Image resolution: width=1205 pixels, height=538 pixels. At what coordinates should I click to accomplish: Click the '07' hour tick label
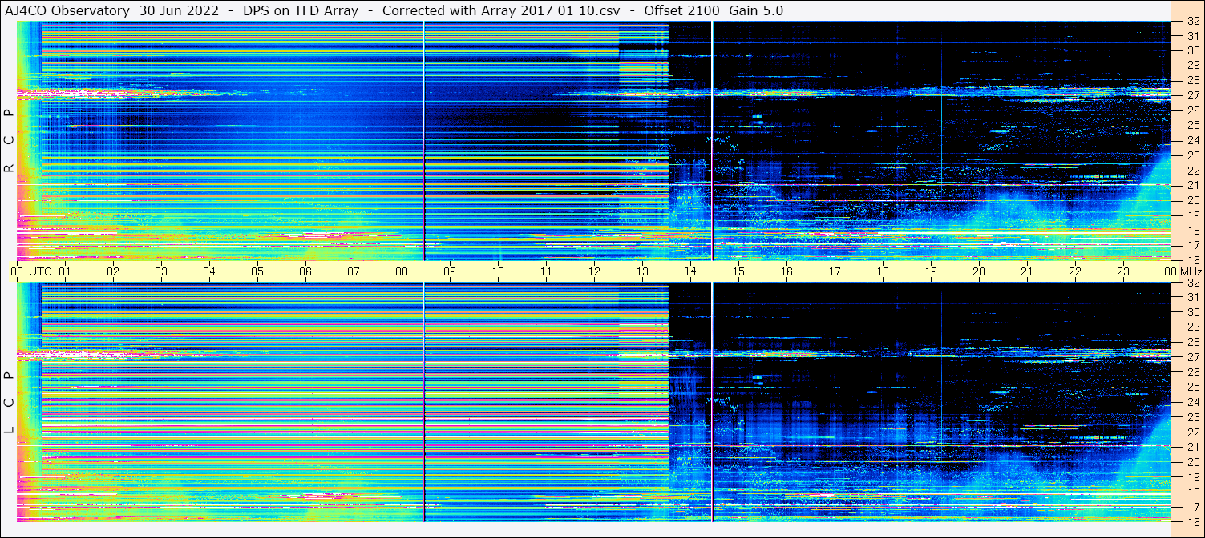(354, 271)
